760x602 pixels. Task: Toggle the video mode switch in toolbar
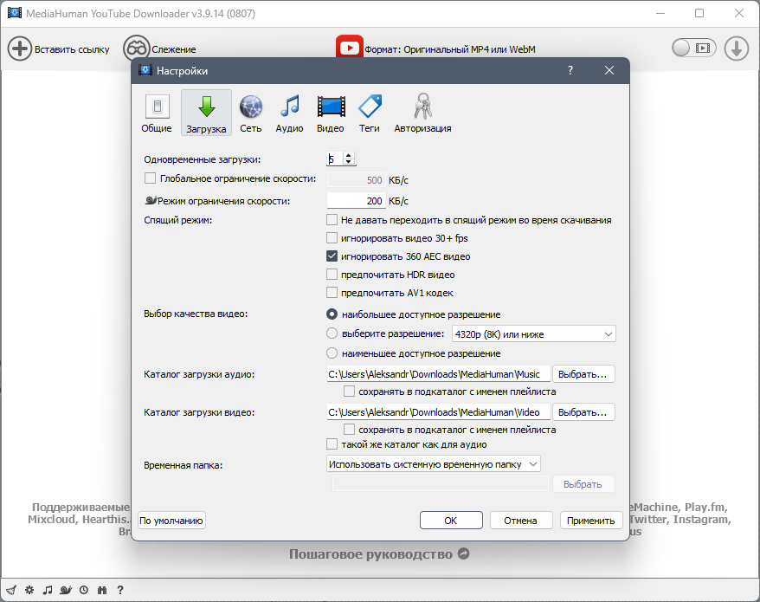tap(693, 48)
